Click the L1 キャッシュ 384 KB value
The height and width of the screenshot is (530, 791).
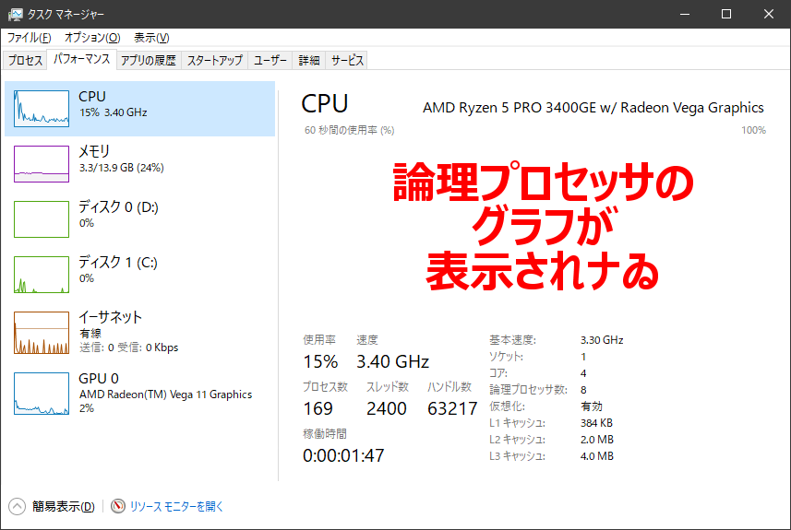coord(596,423)
